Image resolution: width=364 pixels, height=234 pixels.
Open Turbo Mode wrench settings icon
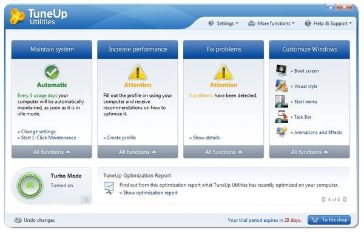click(86, 200)
